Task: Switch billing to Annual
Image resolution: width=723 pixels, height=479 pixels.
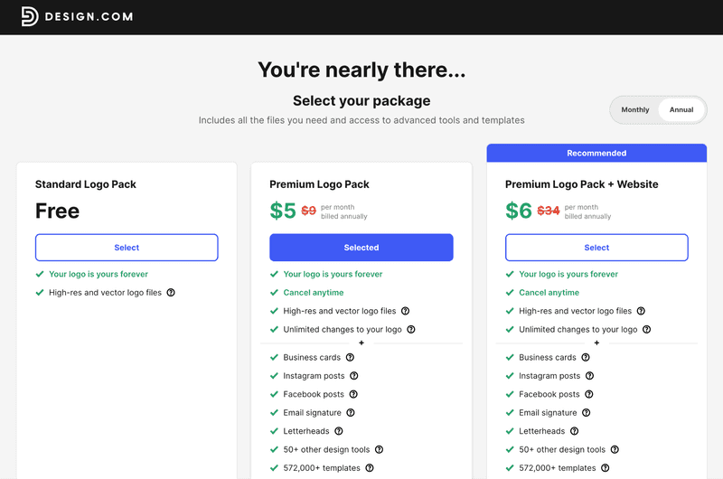Action: 681,109
